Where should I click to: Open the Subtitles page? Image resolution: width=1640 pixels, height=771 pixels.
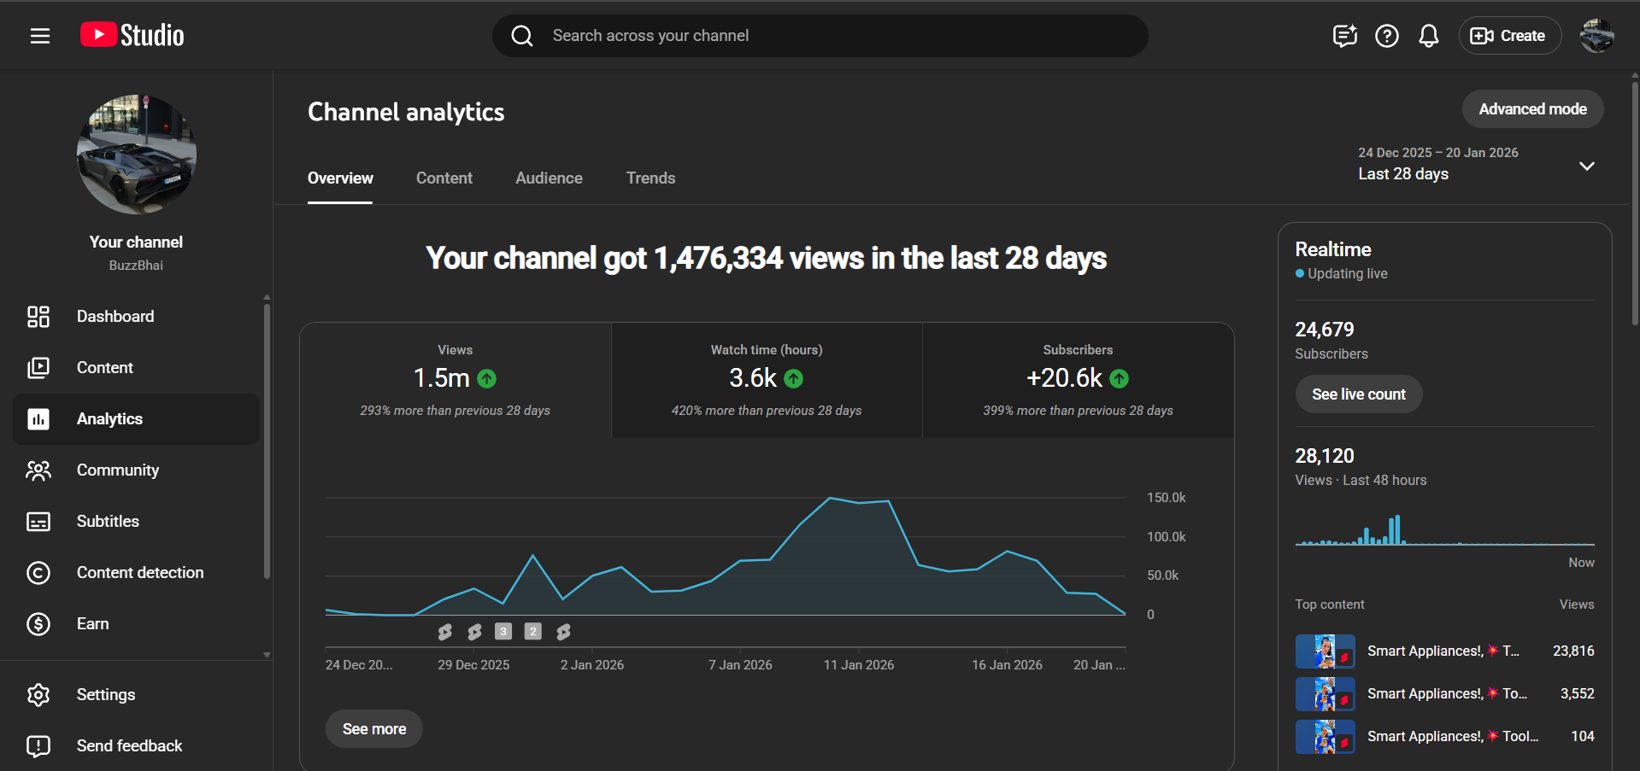click(108, 522)
